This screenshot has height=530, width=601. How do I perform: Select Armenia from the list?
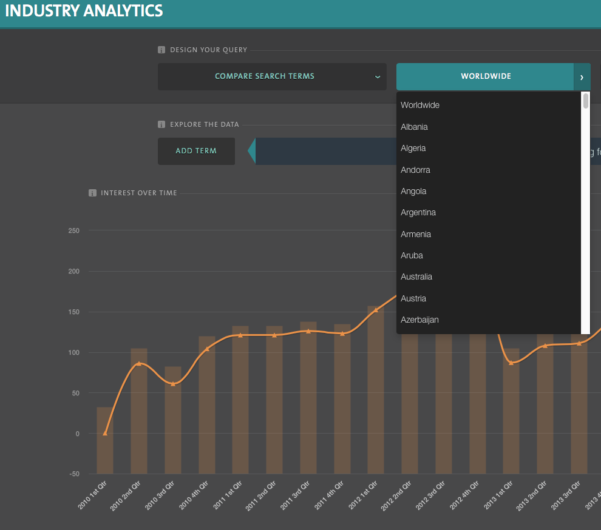tap(416, 234)
